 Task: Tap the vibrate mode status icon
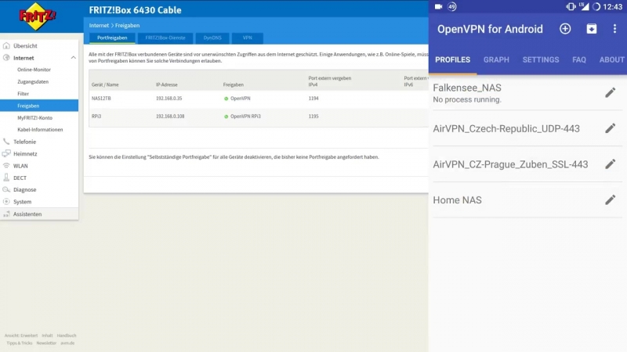[x=571, y=6]
